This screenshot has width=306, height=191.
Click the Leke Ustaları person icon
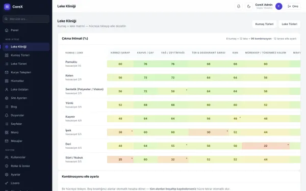[x=7, y=90]
